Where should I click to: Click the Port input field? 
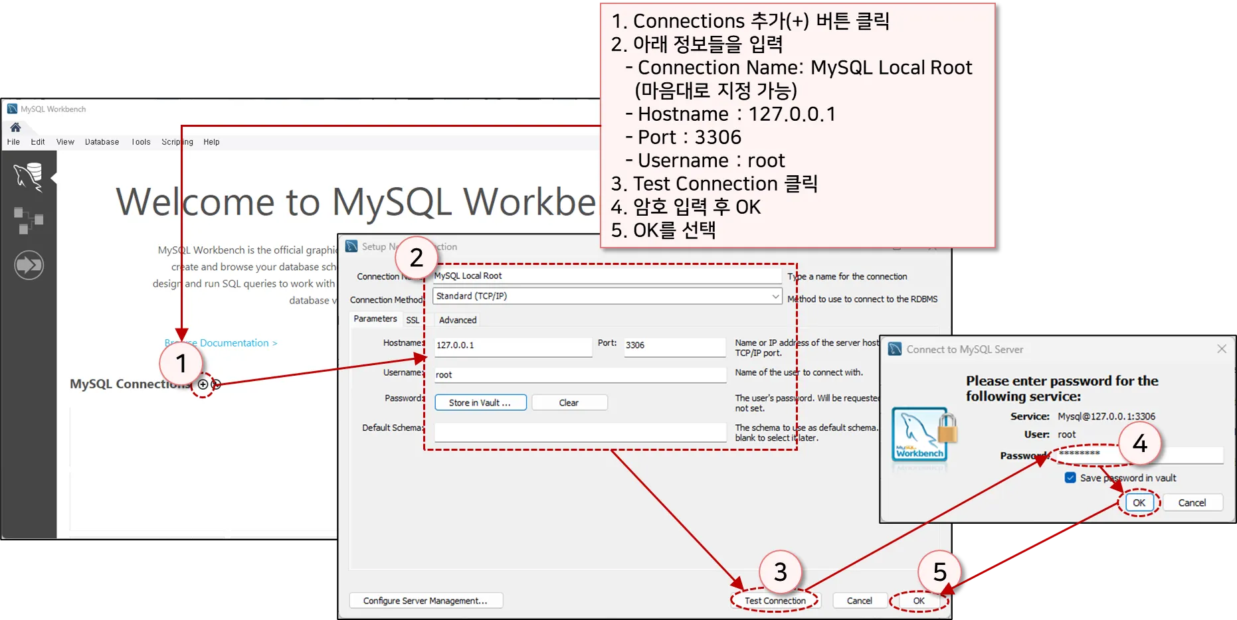[675, 346]
